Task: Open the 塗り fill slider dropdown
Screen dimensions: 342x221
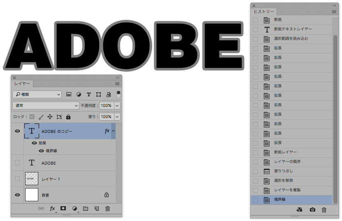Action: coord(117,117)
